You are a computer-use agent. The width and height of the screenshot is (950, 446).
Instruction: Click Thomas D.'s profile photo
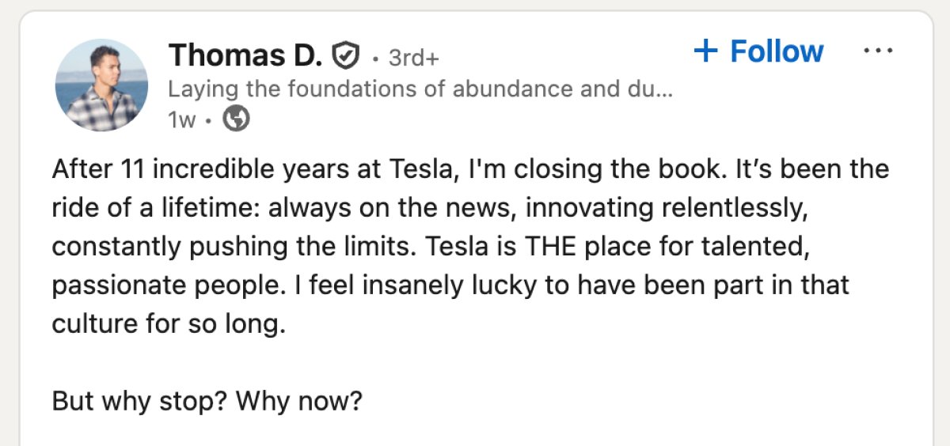coord(101,85)
